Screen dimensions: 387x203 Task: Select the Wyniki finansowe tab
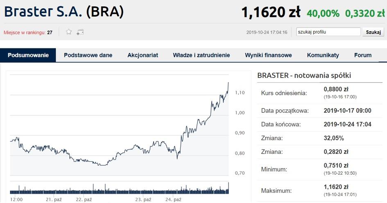tap(268, 55)
